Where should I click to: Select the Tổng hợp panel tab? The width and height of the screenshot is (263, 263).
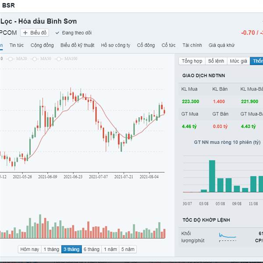192,61
